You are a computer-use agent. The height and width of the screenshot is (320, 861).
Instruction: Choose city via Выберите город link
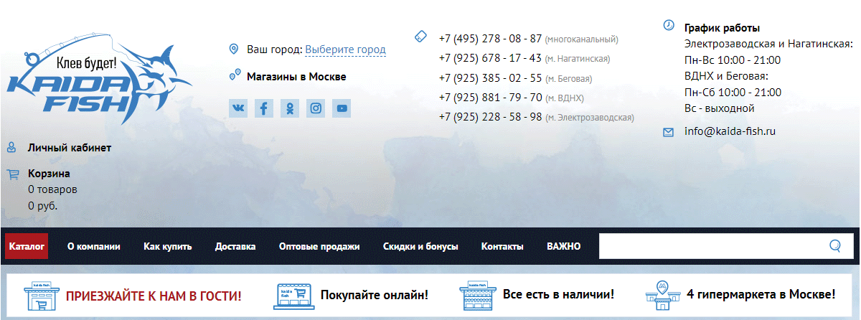click(346, 50)
